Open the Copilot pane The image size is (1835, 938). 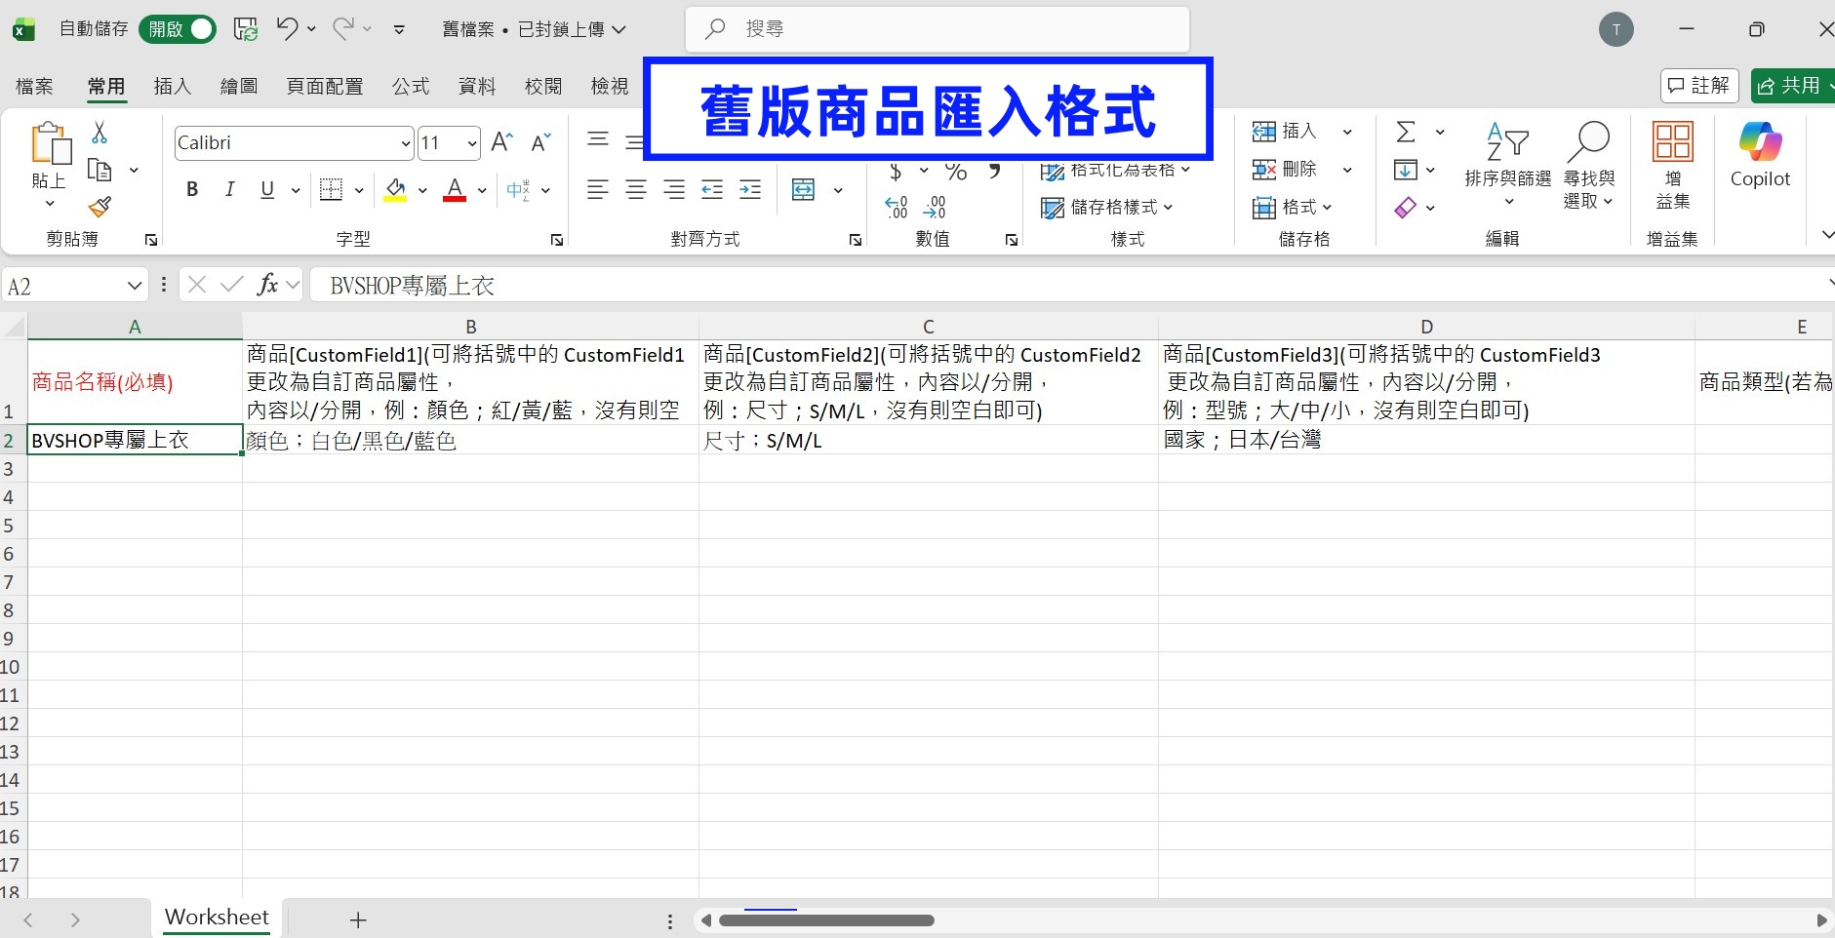point(1760,156)
